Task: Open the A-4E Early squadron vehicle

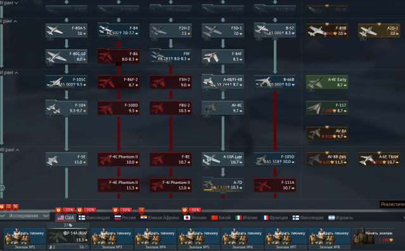Action: click(x=327, y=82)
